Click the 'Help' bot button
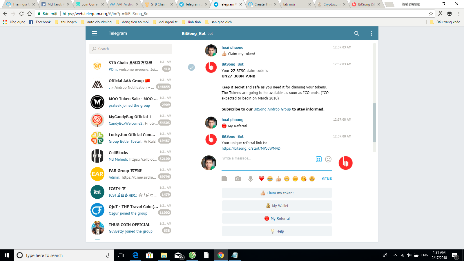The image size is (464, 261). [x=277, y=231]
